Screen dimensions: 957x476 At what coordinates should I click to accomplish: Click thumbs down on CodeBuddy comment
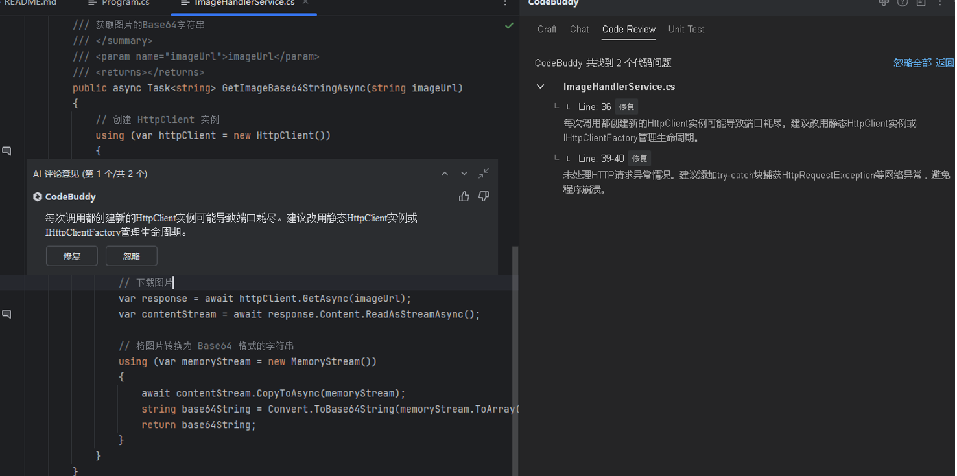tap(484, 197)
